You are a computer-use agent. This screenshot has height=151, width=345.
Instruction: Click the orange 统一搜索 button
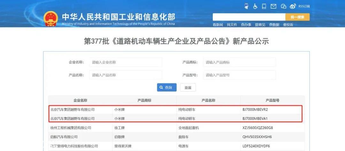(x=297, y=17)
